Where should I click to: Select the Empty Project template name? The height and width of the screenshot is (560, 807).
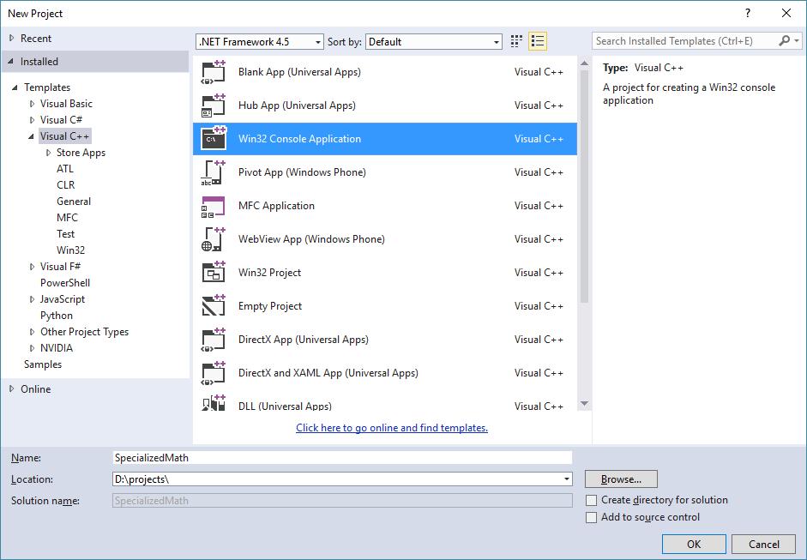tap(270, 306)
